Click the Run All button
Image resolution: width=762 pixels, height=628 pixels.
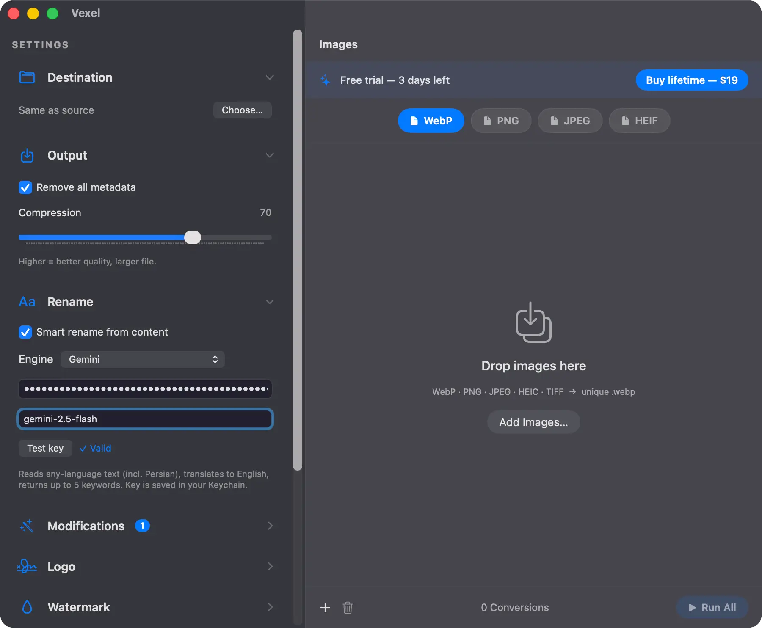[x=712, y=607]
